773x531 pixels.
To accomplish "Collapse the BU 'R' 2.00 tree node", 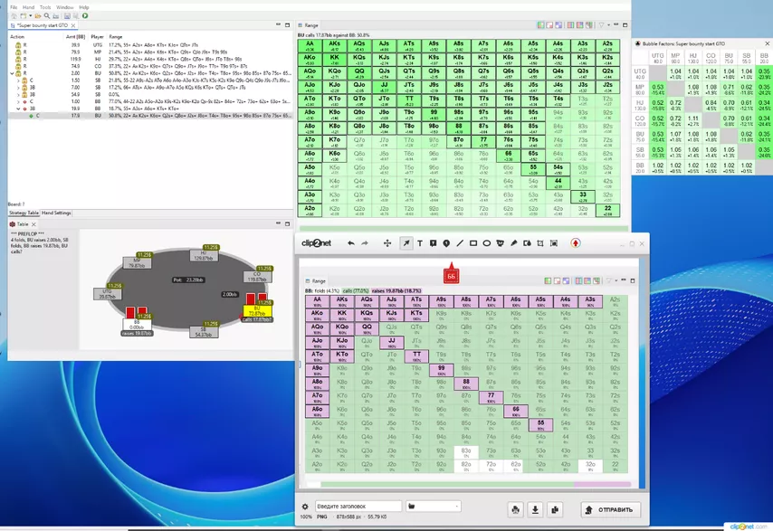I will tap(12, 73).
